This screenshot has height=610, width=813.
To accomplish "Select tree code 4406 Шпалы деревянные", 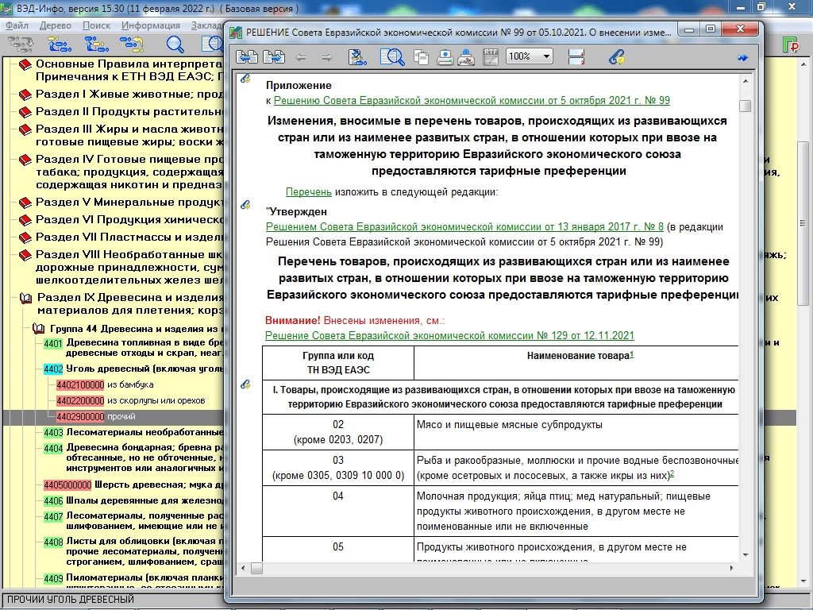I will point(53,501).
